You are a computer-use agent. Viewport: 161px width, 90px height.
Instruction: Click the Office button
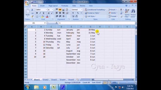point(27,3)
